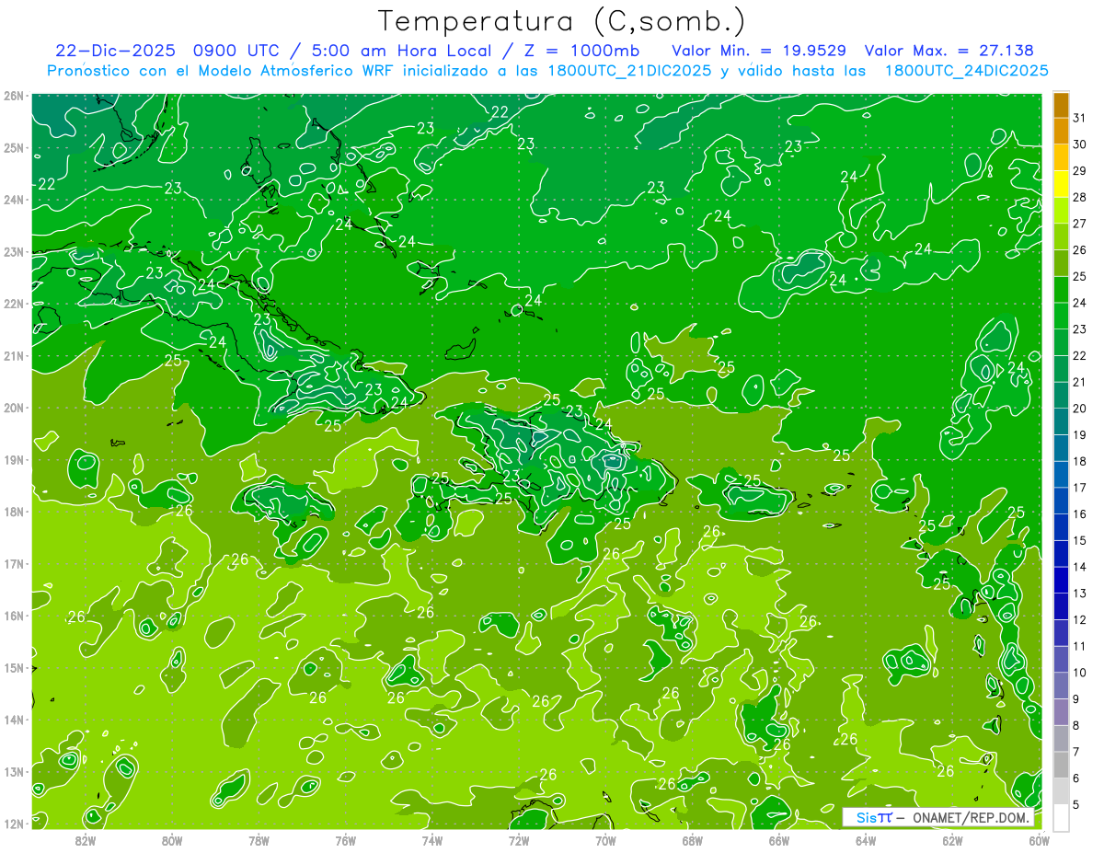Screen dimensions: 1104x853
Task: Pick the yellow legend swatch between 28 and 29
Action: [x=1061, y=184]
